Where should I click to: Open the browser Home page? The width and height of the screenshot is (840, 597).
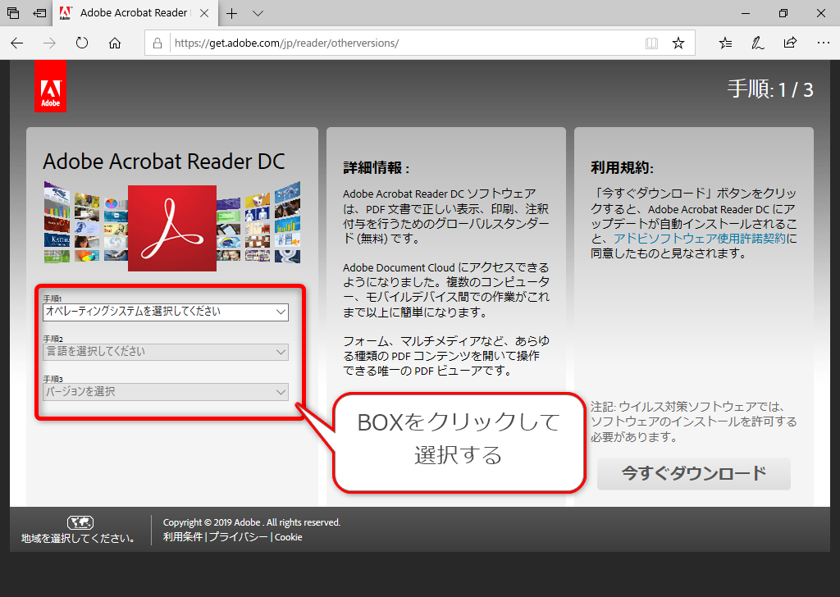coord(115,43)
